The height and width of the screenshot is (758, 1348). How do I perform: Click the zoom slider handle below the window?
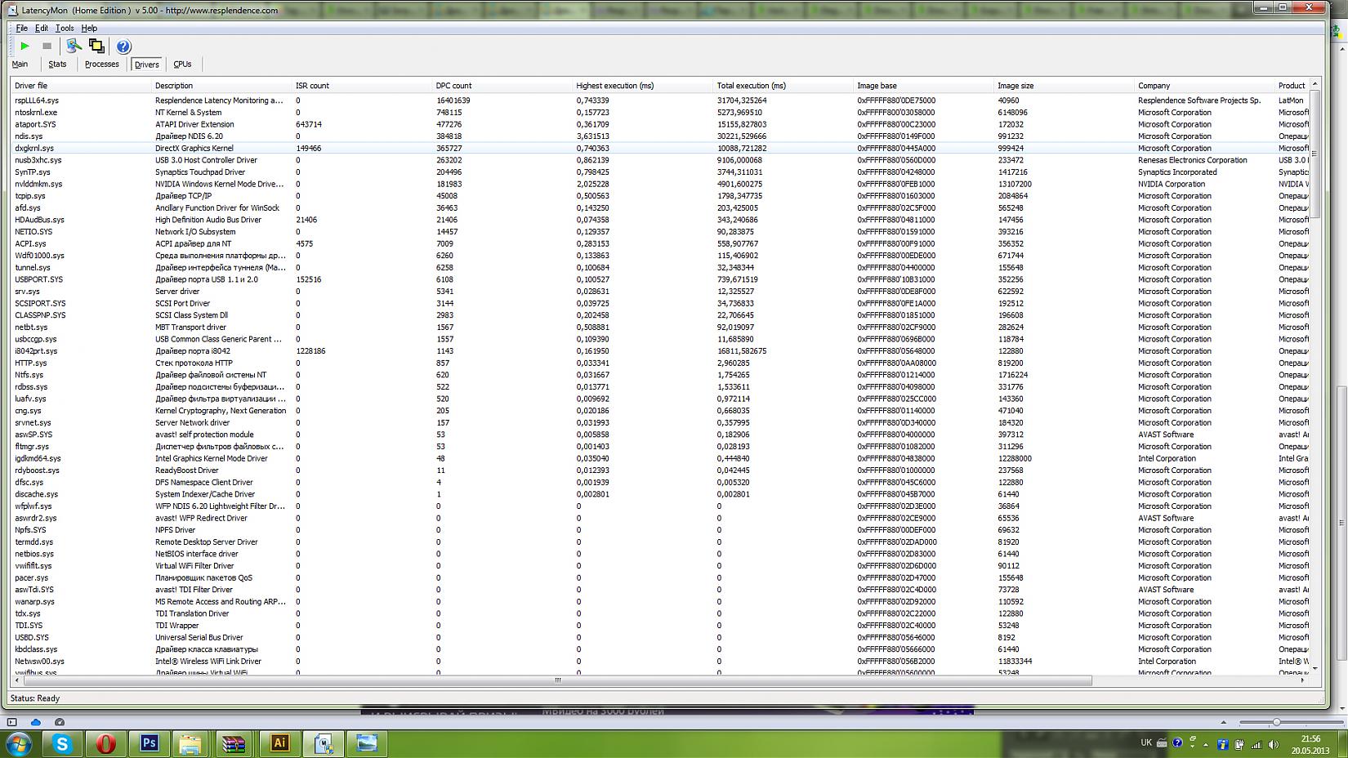[1276, 722]
